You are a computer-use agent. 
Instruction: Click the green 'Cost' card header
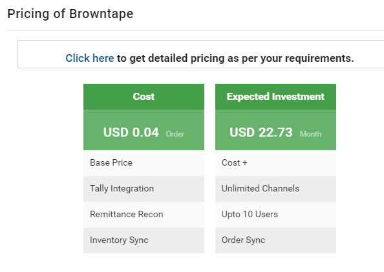[x=144, y=97]
